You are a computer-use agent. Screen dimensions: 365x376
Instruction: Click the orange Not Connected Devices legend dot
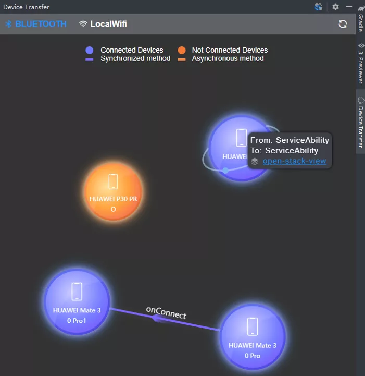pyautogui.click(x=182, y=50)
